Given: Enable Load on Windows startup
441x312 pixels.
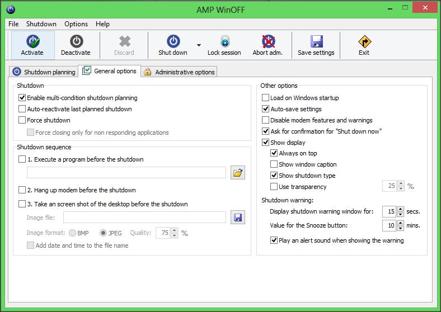Looking at the screenshot, I should [x=265, y=97].
